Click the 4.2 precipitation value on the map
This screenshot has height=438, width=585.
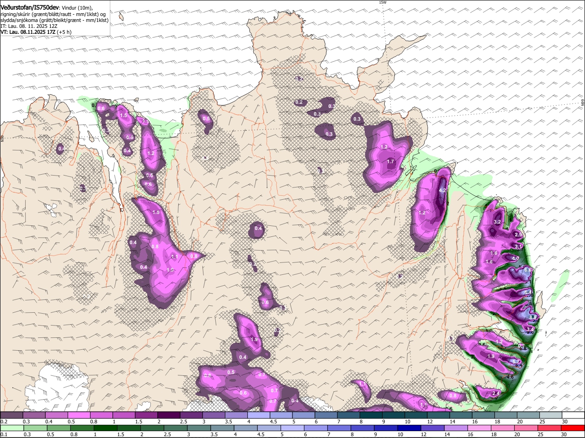coord(442,190)
